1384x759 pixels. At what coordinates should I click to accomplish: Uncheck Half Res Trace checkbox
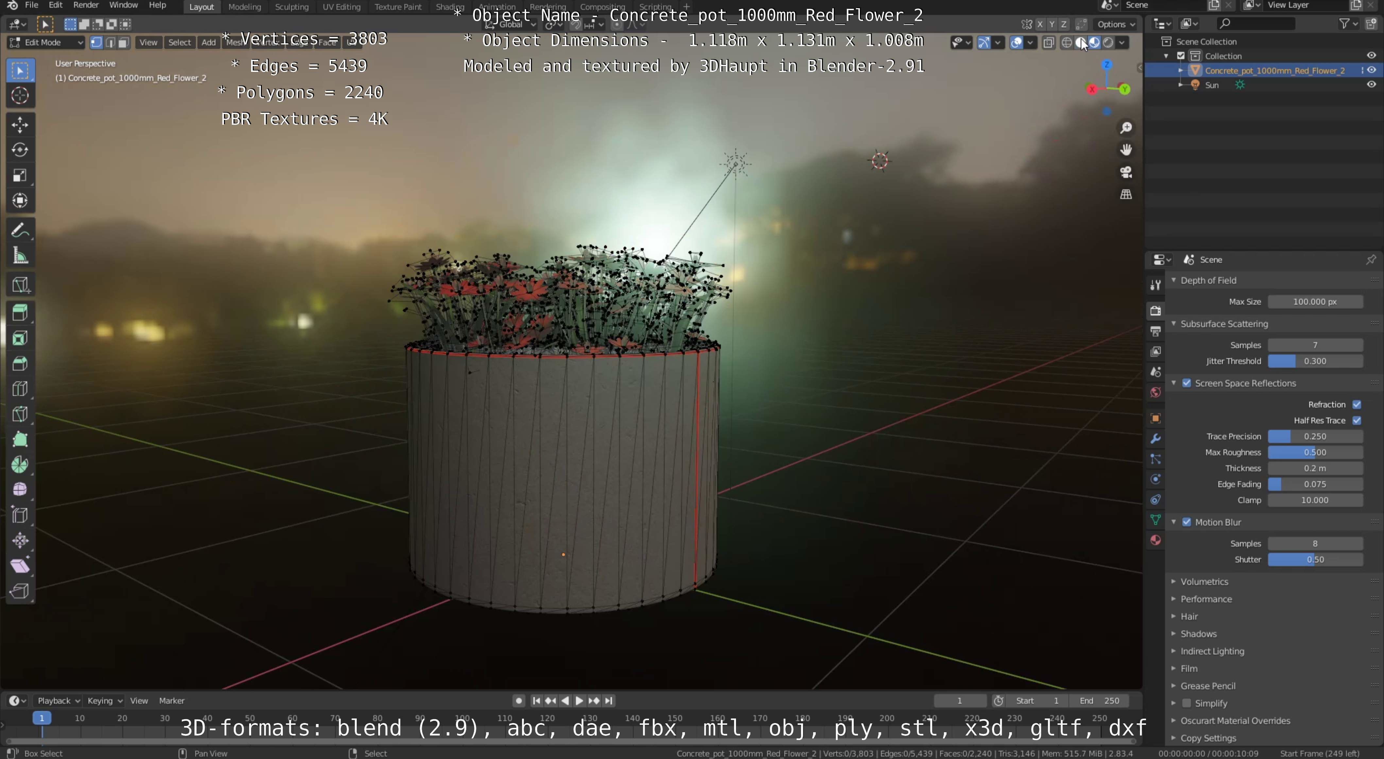(1357, 420)
